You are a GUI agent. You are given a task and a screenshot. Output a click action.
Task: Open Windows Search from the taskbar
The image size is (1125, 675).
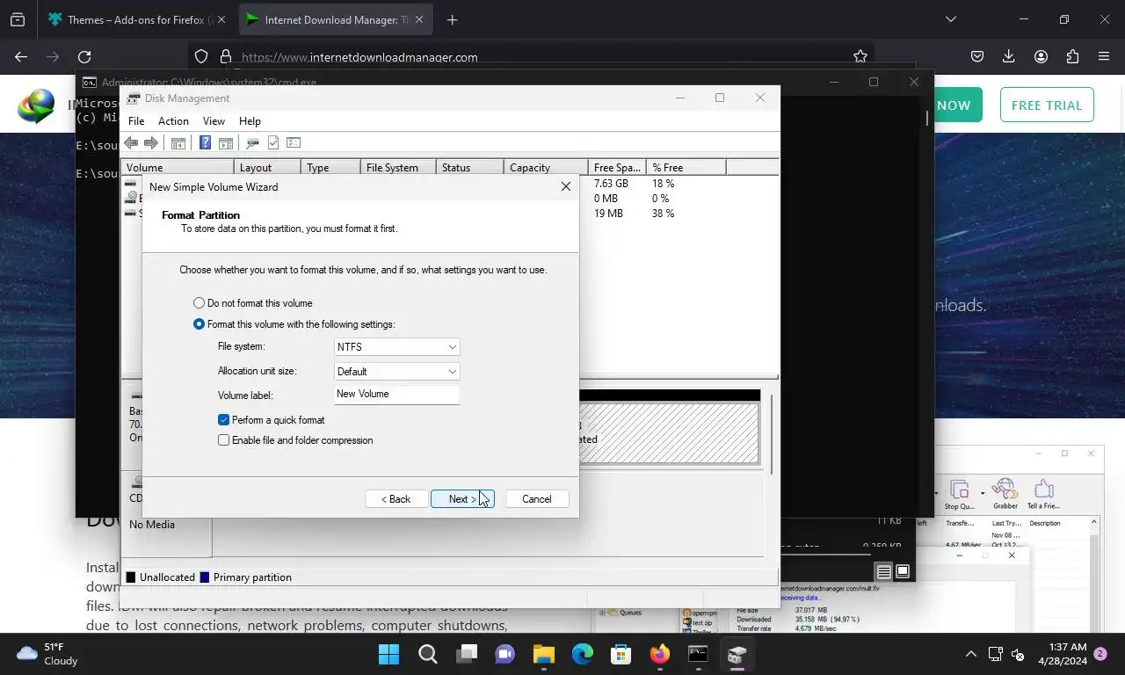pos(428,654)
